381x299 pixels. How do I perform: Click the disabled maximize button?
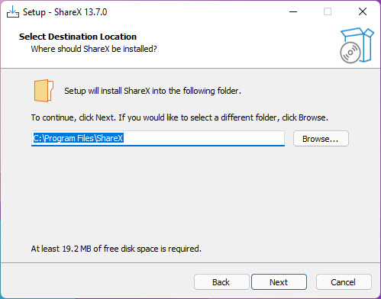[328, 11]
